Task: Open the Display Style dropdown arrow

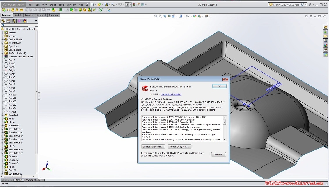Action: [x=184, y=16]
